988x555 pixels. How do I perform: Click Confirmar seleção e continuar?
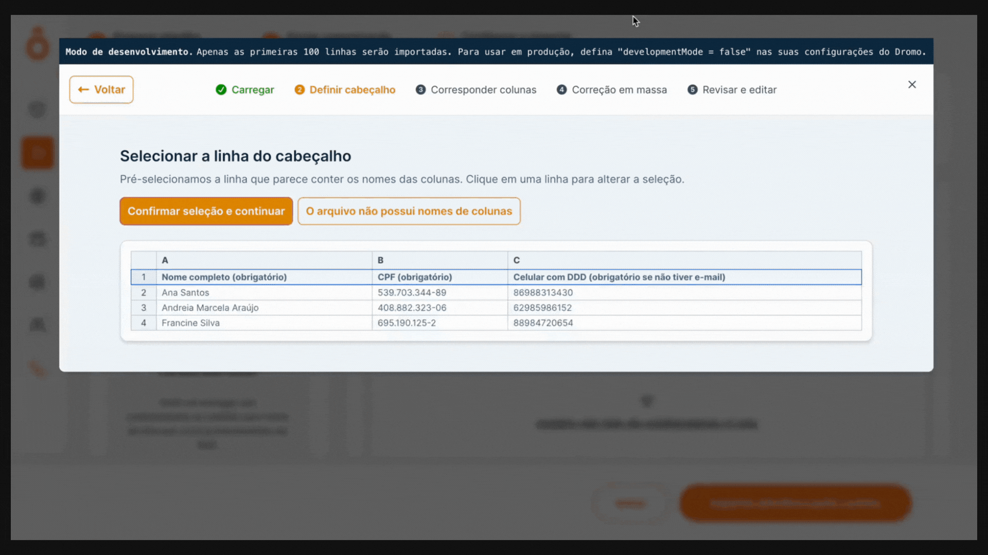[x=206, y=211]
